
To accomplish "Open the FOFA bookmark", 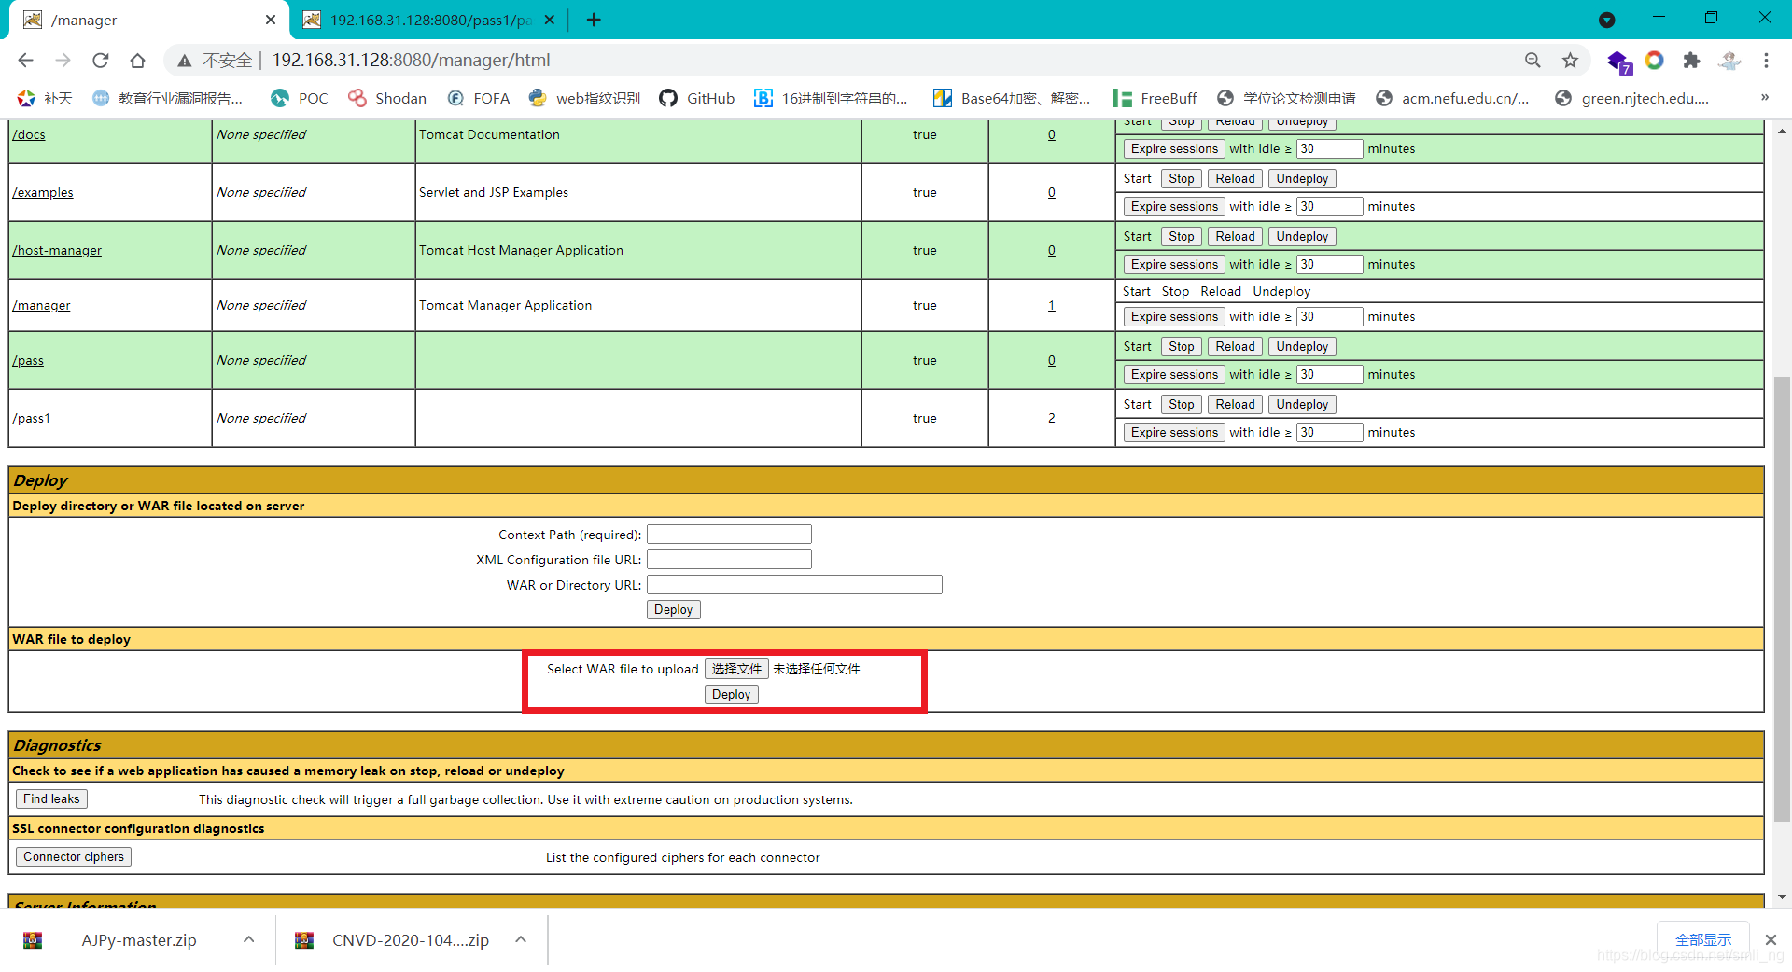I will (x=478, y=98).
